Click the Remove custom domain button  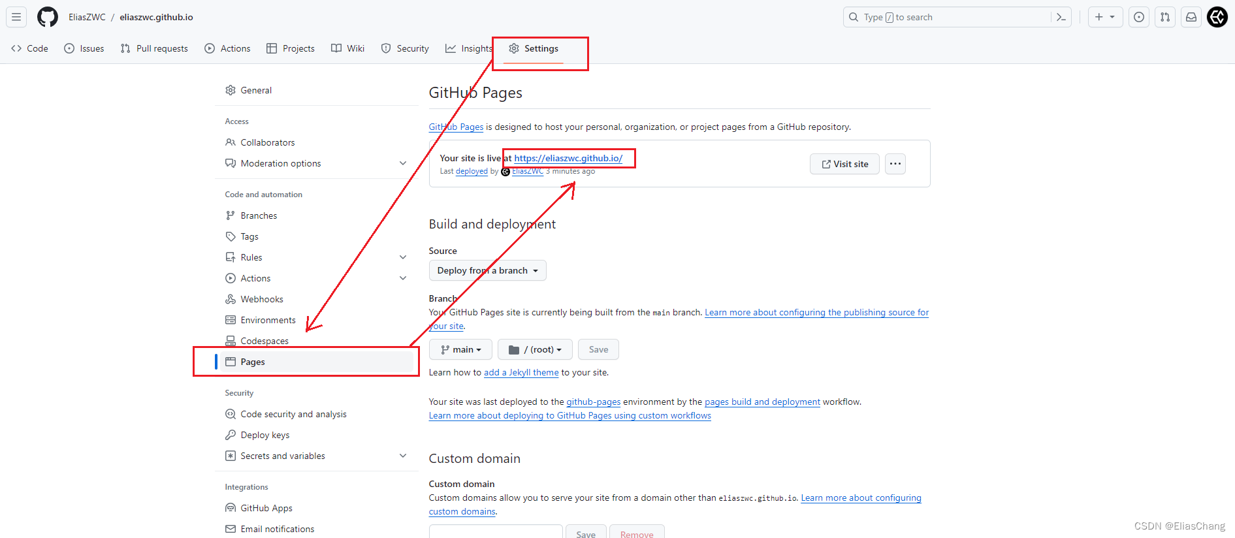click(x=637, y=531)
